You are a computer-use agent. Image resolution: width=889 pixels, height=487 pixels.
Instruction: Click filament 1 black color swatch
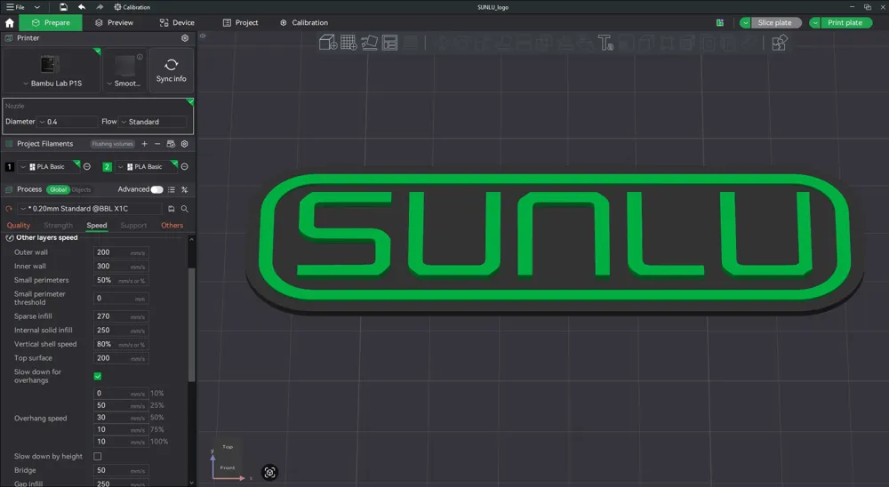click(10, 167)
